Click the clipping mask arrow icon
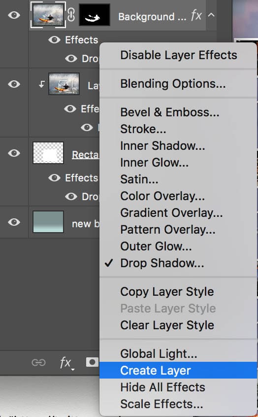This screenshot has height=417, width=258. 41,84
